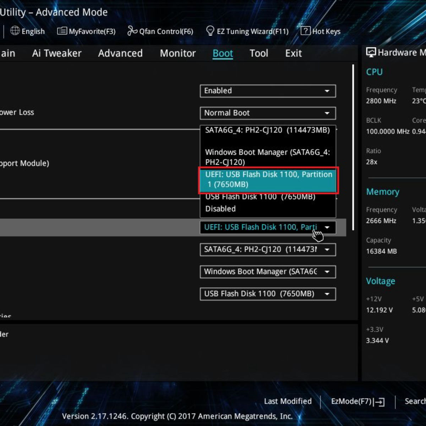
Task: Open the UEFI: USB Flash Disk boot option dropdown
Action: pos(268,227)
